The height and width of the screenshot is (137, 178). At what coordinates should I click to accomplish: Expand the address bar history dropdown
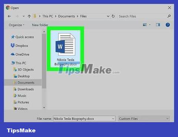(108, 16)
